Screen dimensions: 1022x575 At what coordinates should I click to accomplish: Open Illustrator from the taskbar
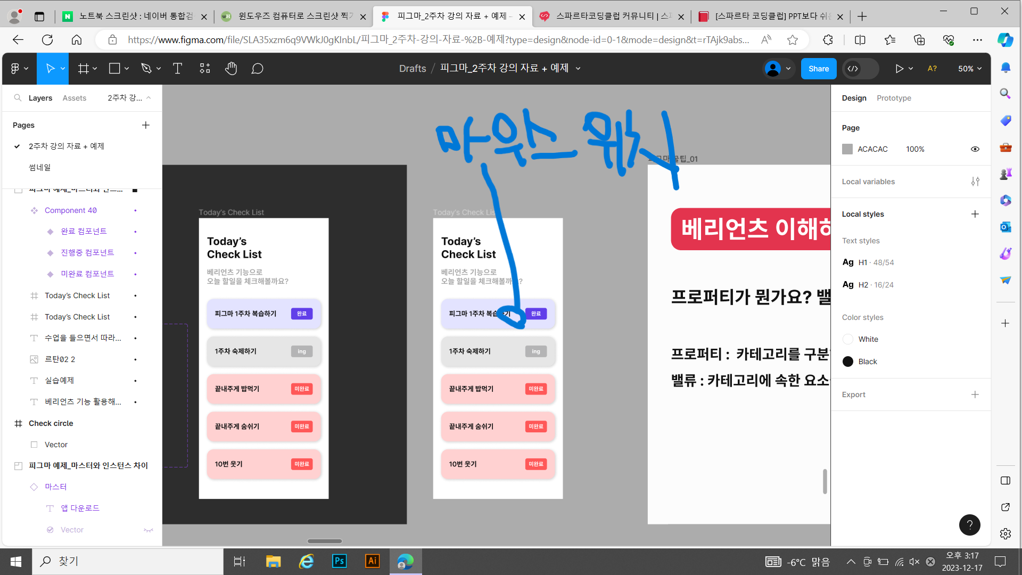pos(373,561)
